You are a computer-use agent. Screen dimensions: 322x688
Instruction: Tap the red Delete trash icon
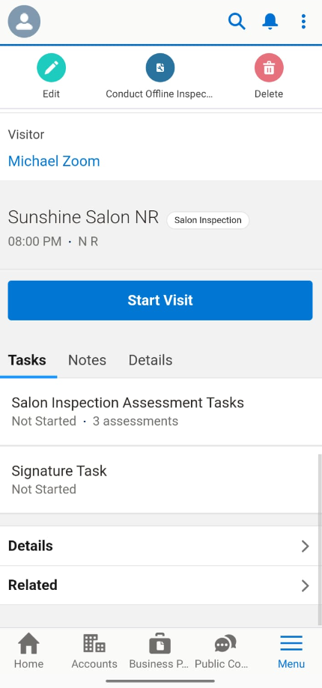[269, 68]
